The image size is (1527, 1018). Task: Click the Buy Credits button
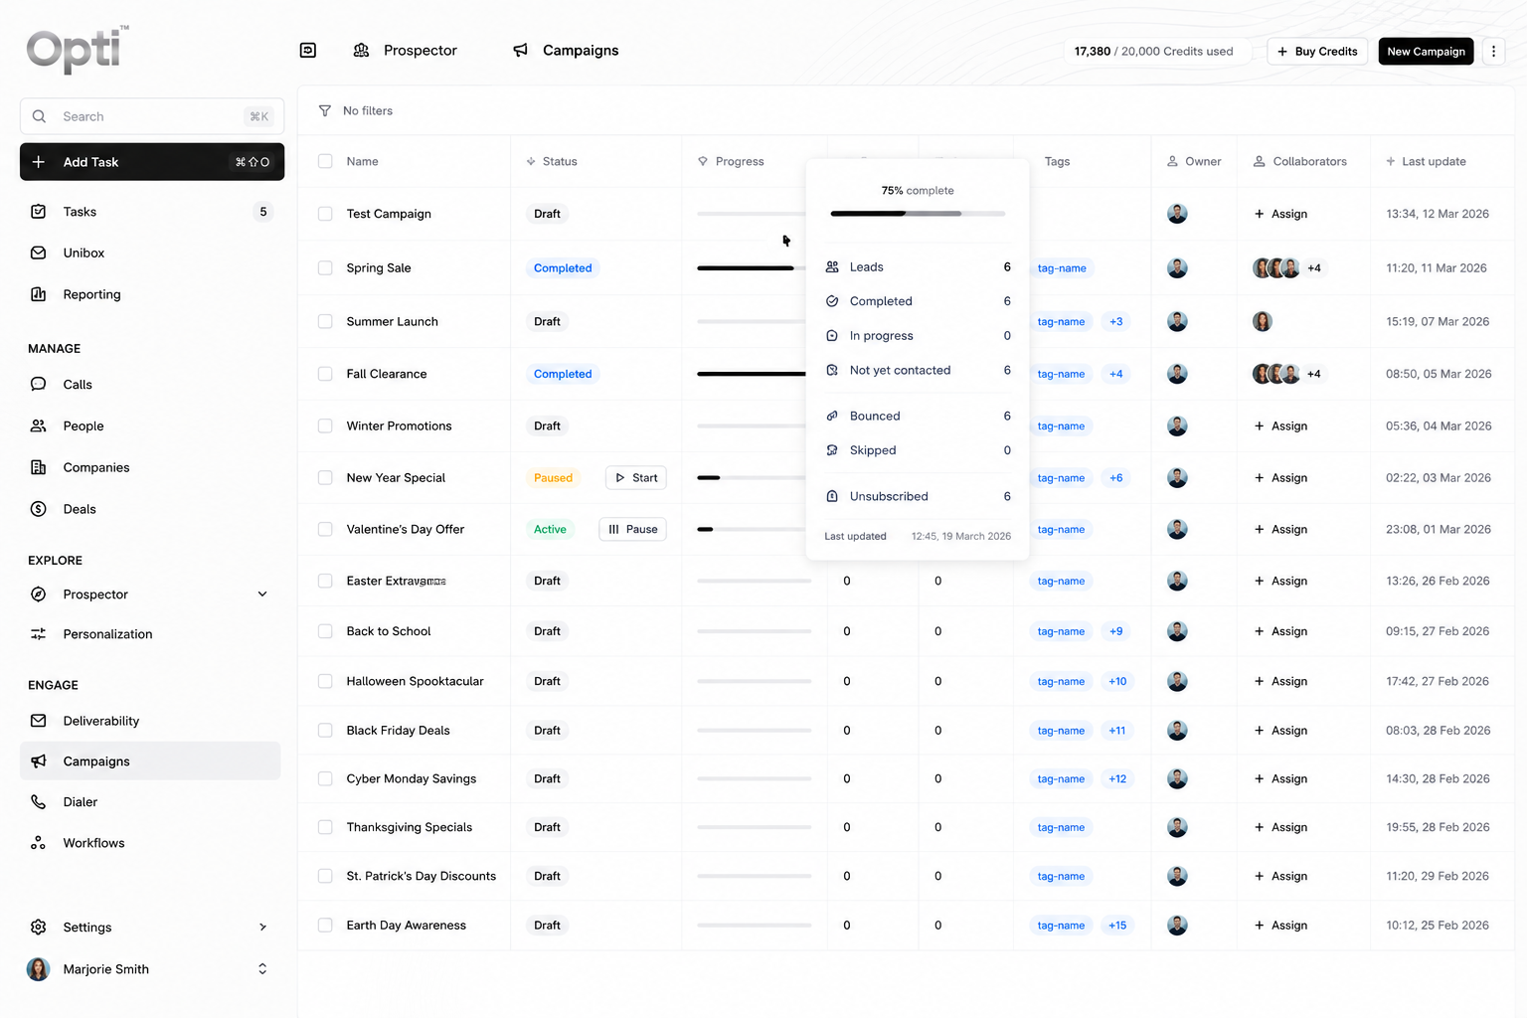[x=1317, y=51]
